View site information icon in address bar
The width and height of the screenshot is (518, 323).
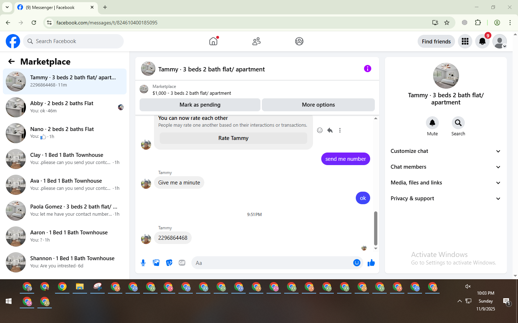coord(49,23)
